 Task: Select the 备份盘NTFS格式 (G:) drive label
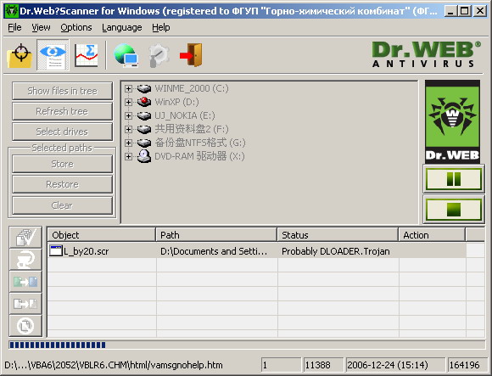pos(200,143)
